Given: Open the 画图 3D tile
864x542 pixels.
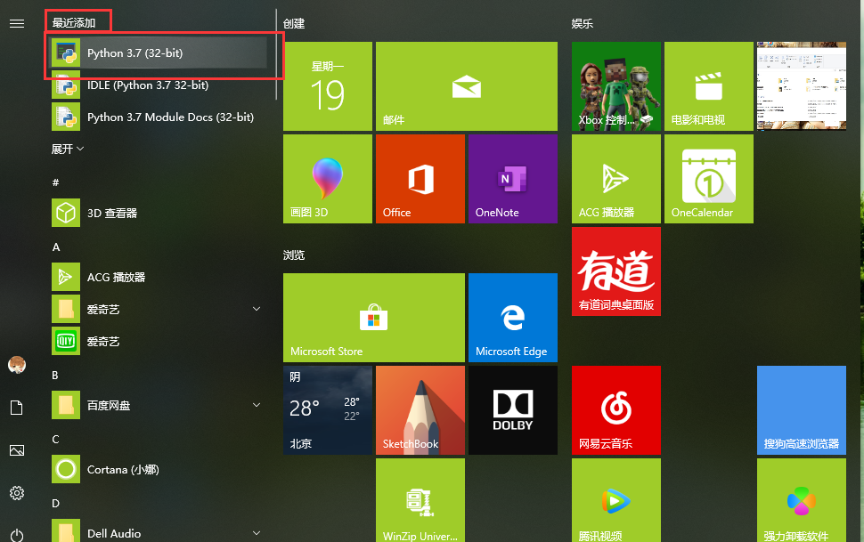Looking at the screenshot, I should coord(328,179).
